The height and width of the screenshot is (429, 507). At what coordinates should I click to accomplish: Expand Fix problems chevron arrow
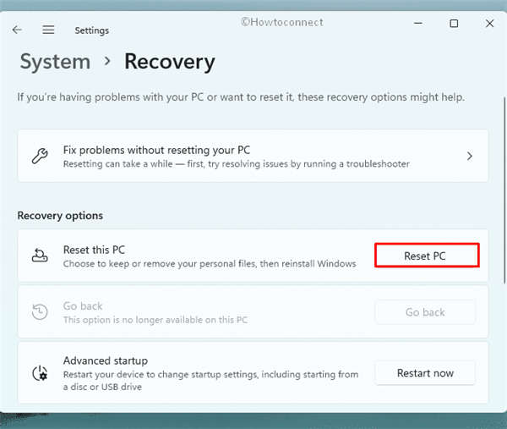470,156
